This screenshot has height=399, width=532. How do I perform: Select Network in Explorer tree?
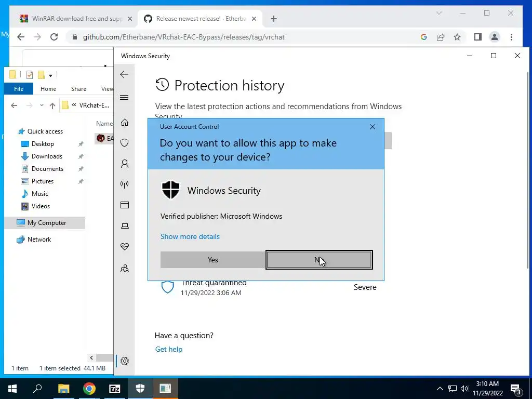tap(39, 240)
